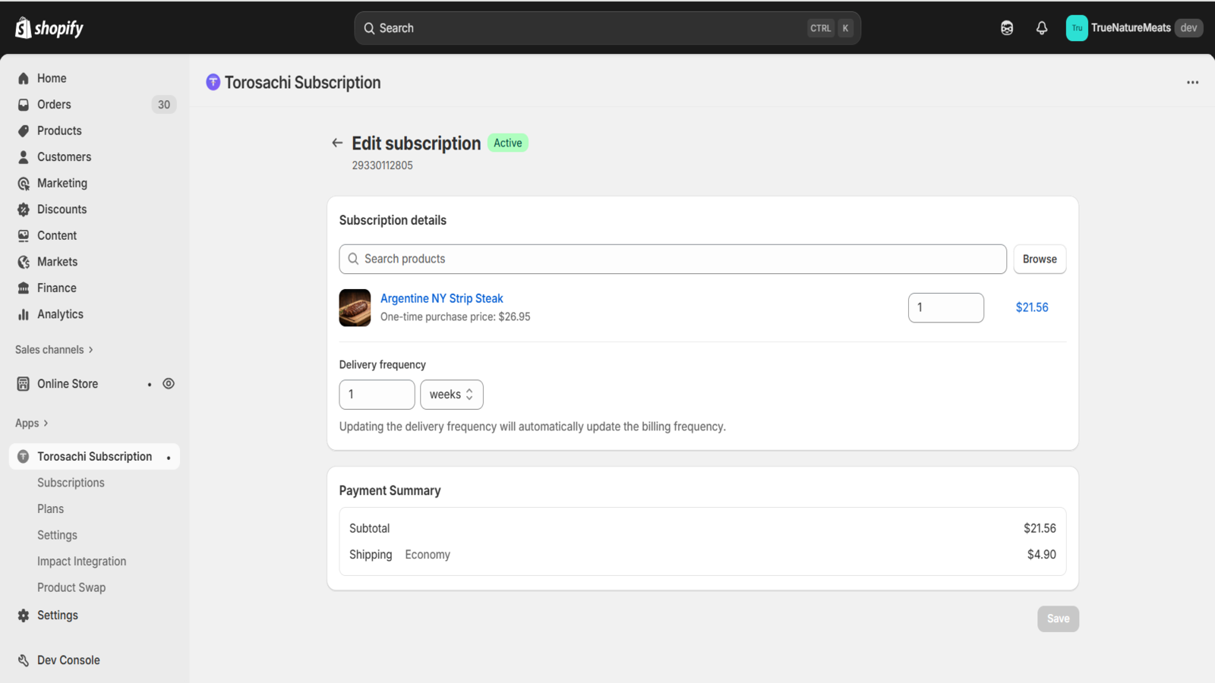Viewport: 1215px width, 683px height.
Task: Open the Content section
Action: tap(57, 235)
